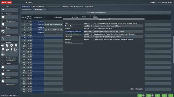This screenshot has height=97, width=174.
Task: Click the anchor-shaped icon under Ventile
Action: (x=12, y=50)
